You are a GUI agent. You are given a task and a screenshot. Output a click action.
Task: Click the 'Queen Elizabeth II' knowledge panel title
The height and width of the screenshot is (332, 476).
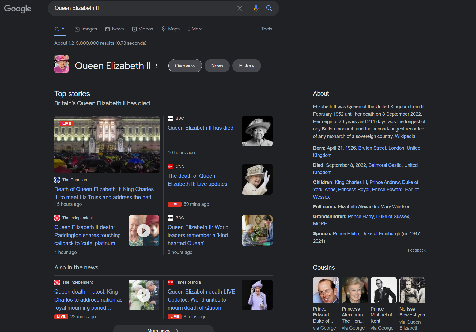(113, 66)
